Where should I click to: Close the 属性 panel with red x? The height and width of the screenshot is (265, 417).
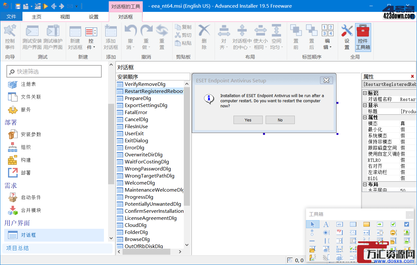[x=412, y=76]
